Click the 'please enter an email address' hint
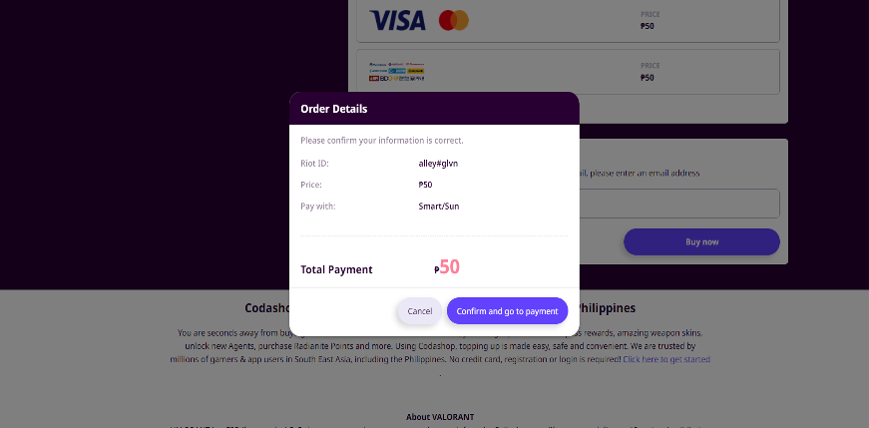This screenshot has width=869, height=428. click(x=645, y=173)
